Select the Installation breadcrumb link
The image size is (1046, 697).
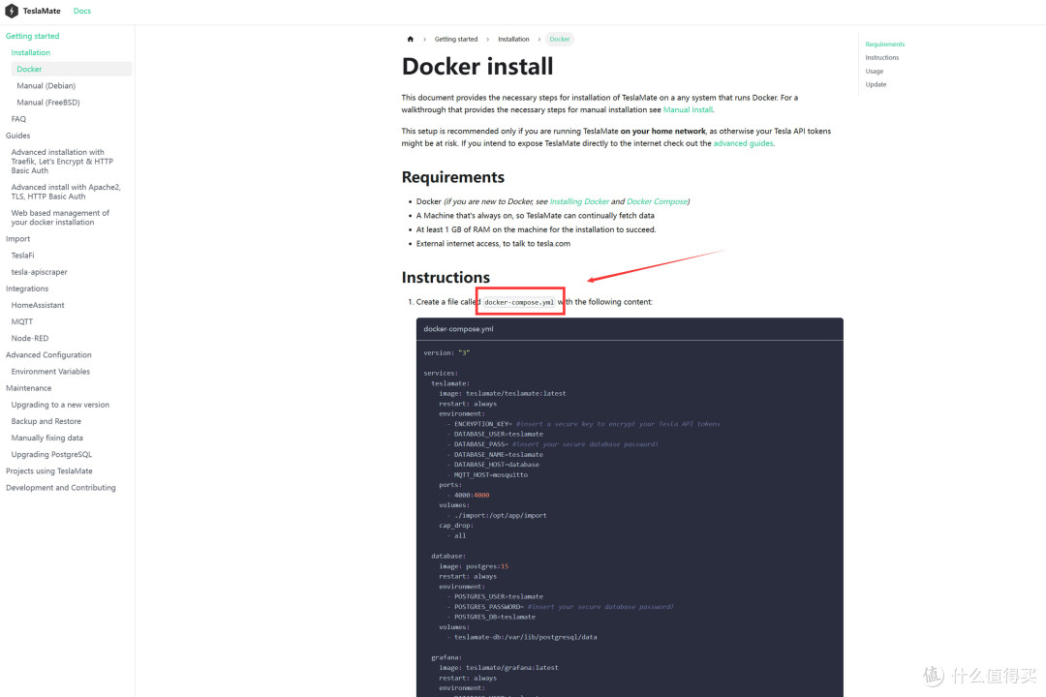click(x=513, y=39)
